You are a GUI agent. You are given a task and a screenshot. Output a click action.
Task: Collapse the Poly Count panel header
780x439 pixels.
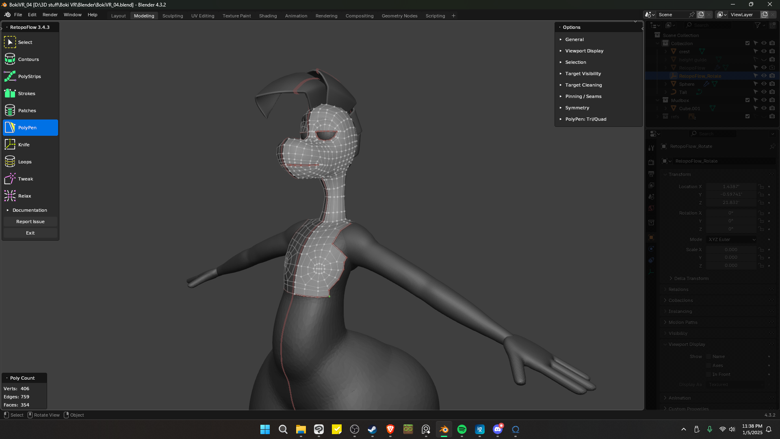[24, 378]
